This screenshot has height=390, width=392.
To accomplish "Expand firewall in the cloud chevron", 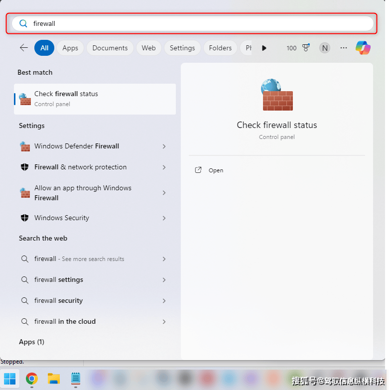I will tap(164, 321).
